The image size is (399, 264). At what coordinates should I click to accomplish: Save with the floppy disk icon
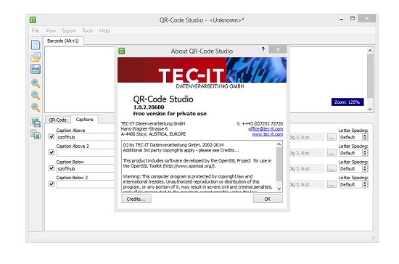point(36,69)
